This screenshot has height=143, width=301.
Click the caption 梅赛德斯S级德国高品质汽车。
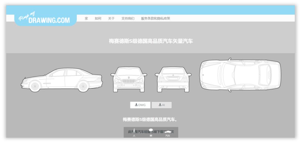click(150, 119)
